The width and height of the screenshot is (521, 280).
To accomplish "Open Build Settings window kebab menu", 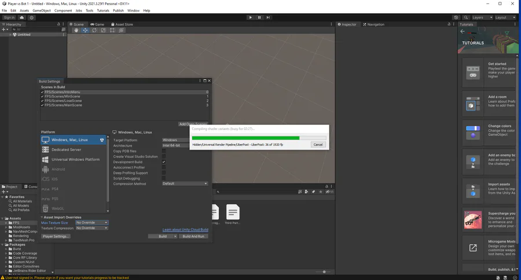I will 200,81.
